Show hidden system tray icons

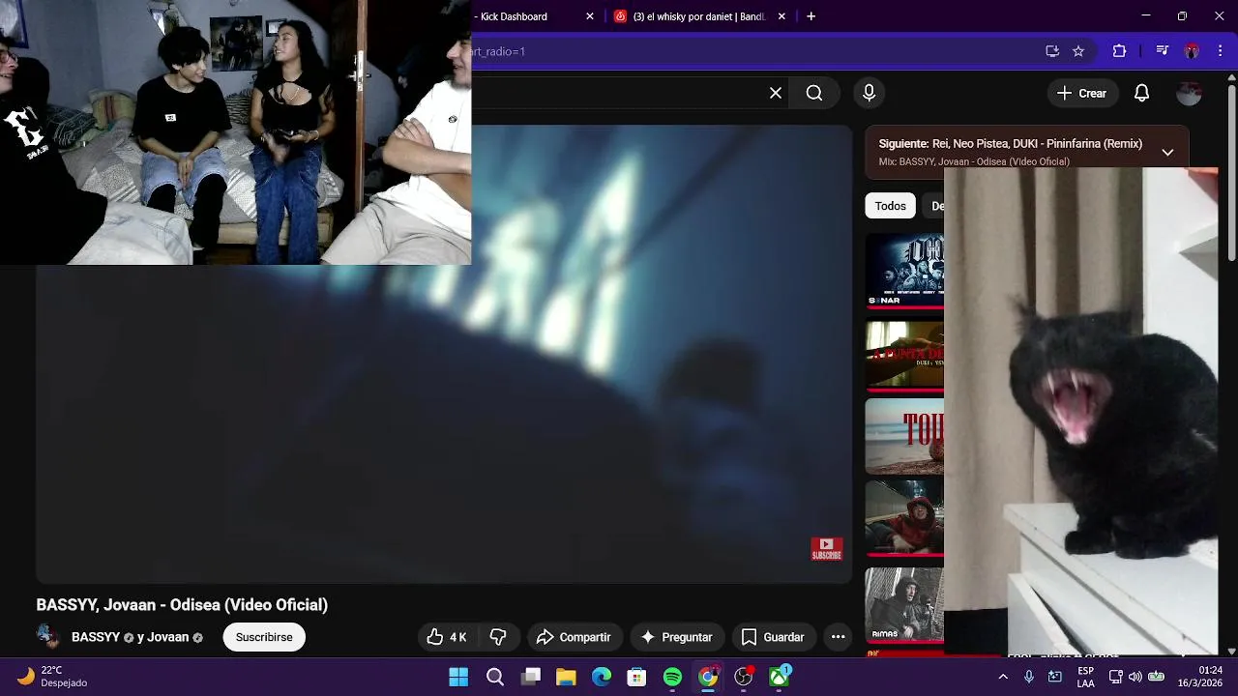click(x=1003, y=677)
